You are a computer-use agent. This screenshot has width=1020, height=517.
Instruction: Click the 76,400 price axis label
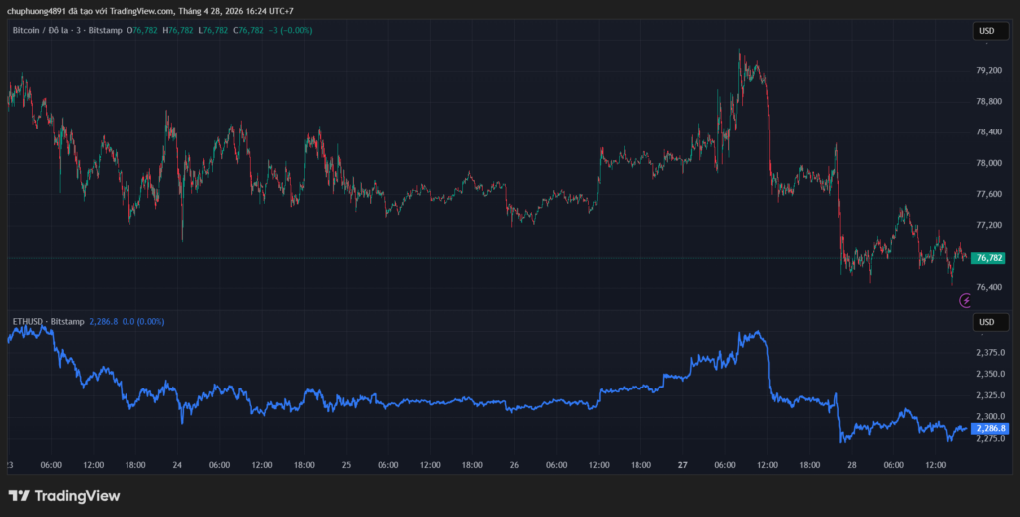pyautogui.click(x=988, y=288)
